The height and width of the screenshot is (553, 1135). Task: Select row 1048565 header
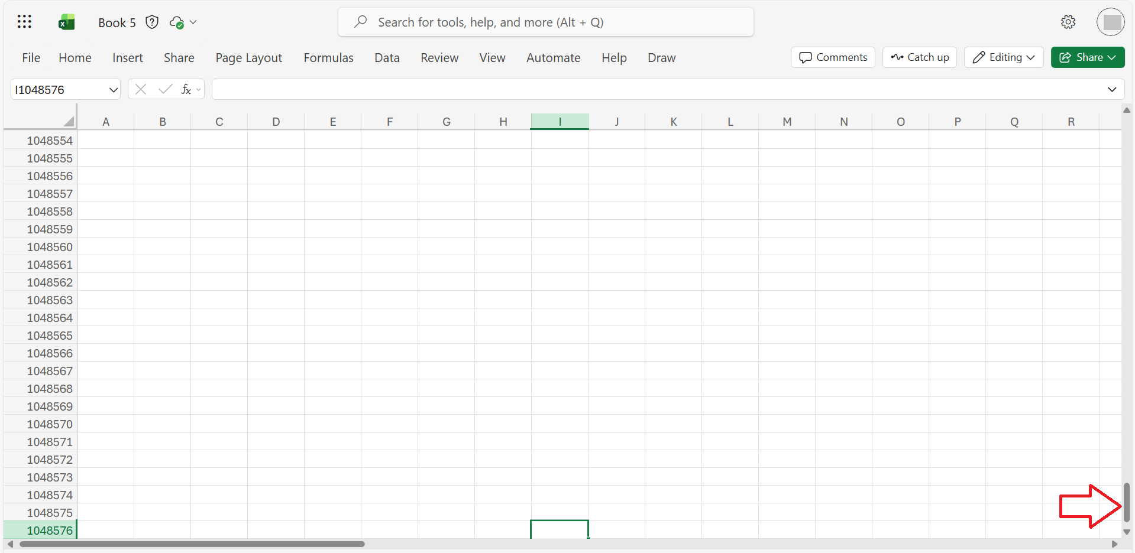click(x=40, y=336)
